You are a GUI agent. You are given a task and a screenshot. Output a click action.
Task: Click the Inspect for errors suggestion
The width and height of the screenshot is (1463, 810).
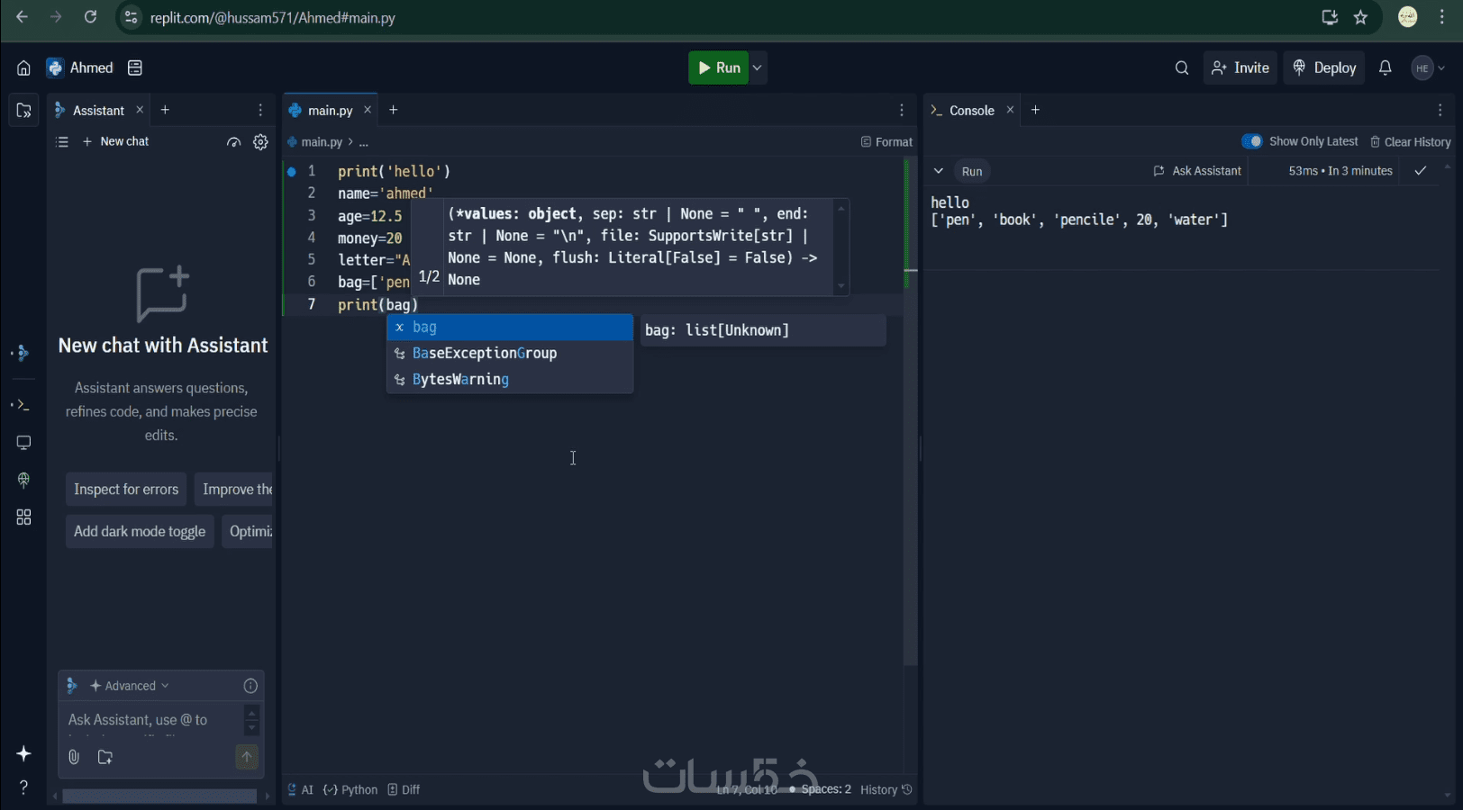tap(126, 490)
